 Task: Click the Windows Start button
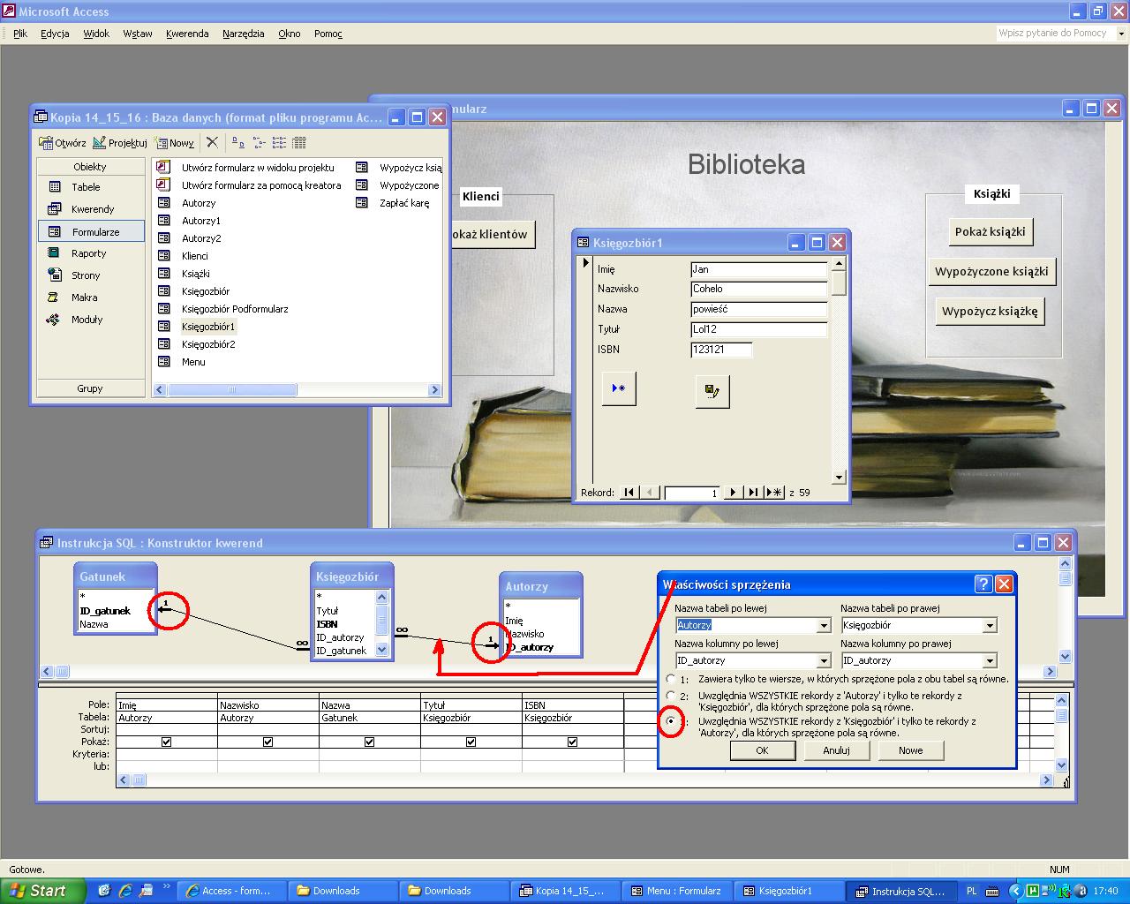click(x=42, y=891)
